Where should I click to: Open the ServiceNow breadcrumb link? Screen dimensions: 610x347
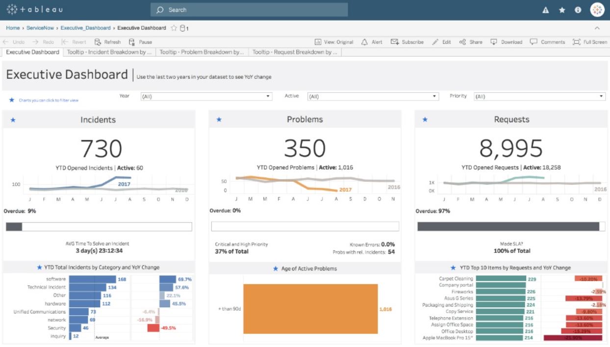(x=40, y=28)
